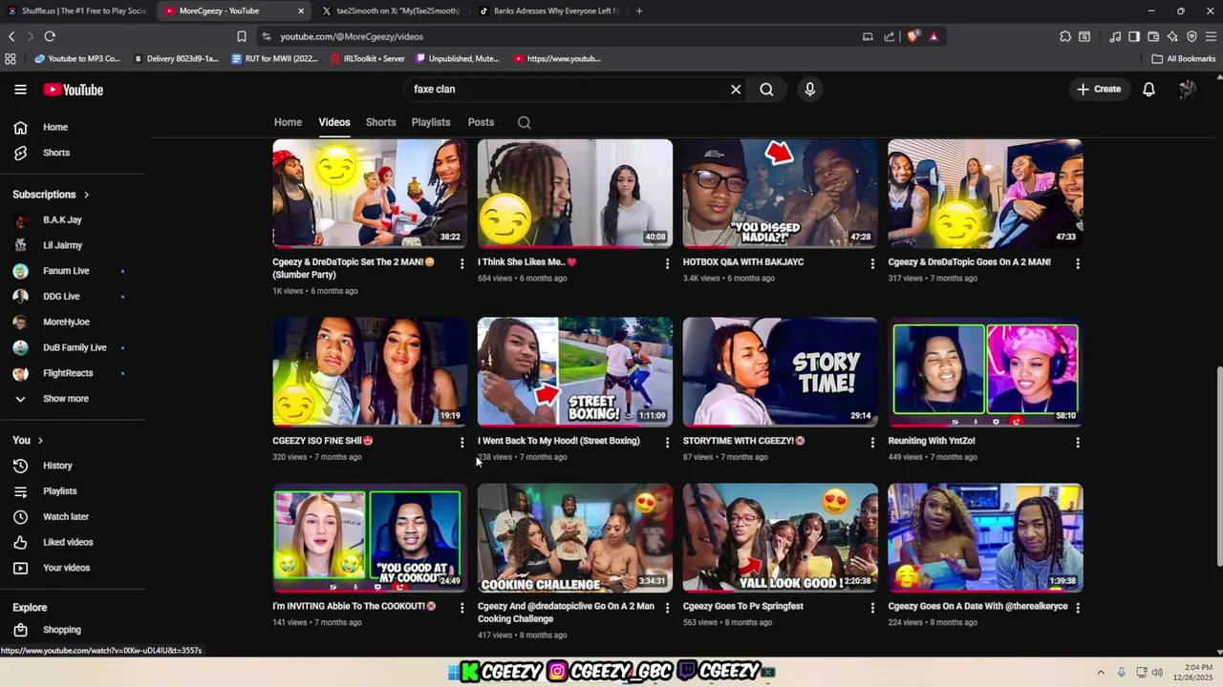Open options for Reuniting With YntZo video
This screenshot has width=1223, height=687.
(1078, 443)
